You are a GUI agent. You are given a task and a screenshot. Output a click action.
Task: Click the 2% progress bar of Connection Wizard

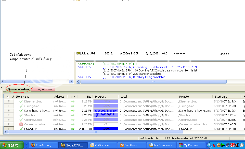point(106,124)
